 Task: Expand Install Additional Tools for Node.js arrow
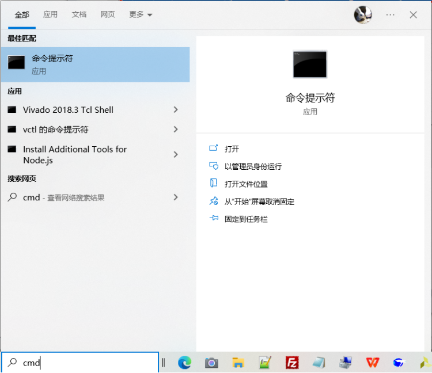(x=176, y=154)
